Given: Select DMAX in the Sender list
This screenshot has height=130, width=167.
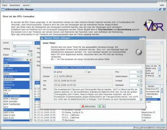Looking at the screenshot, I should [17, 74].
